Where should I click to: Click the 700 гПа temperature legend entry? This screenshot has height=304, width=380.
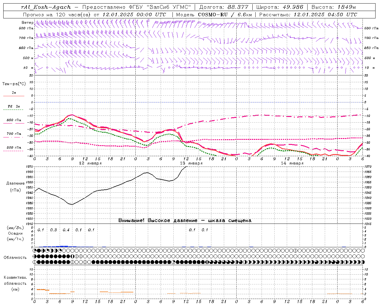[x=14, y=134]
